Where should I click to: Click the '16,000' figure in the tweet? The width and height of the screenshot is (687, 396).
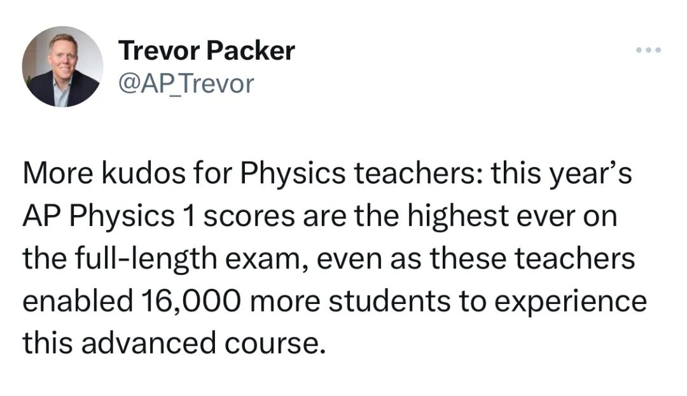[191, 301]
